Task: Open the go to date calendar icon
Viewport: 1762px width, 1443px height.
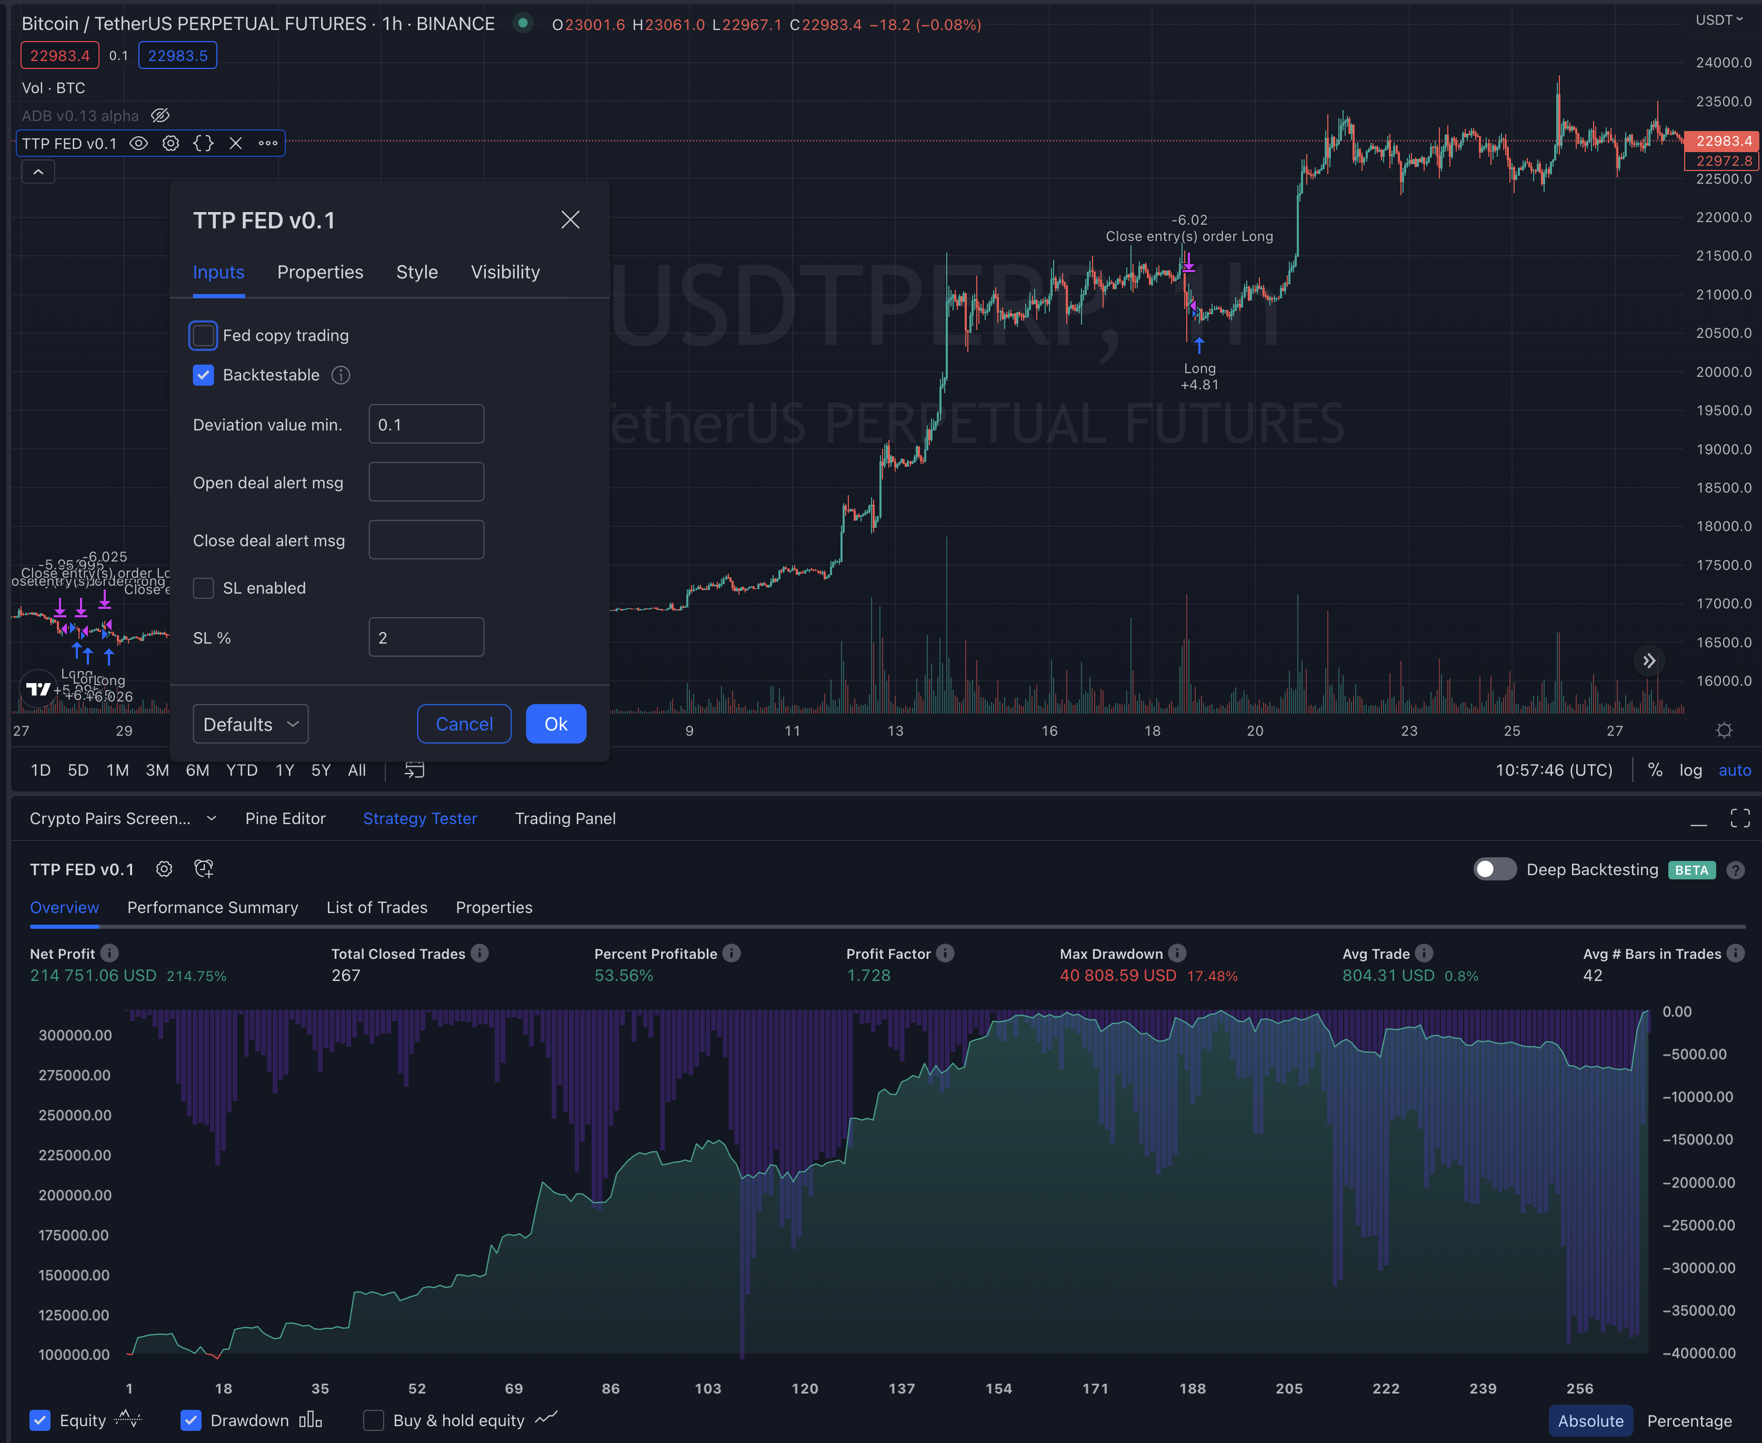Action: click(414, 770)
